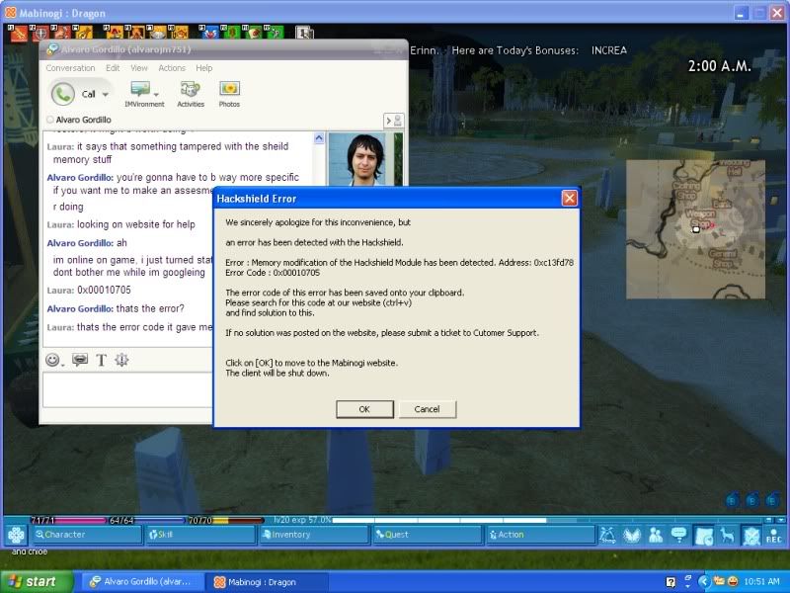Click the wings icon in game bar

click(x=631, y=535)
